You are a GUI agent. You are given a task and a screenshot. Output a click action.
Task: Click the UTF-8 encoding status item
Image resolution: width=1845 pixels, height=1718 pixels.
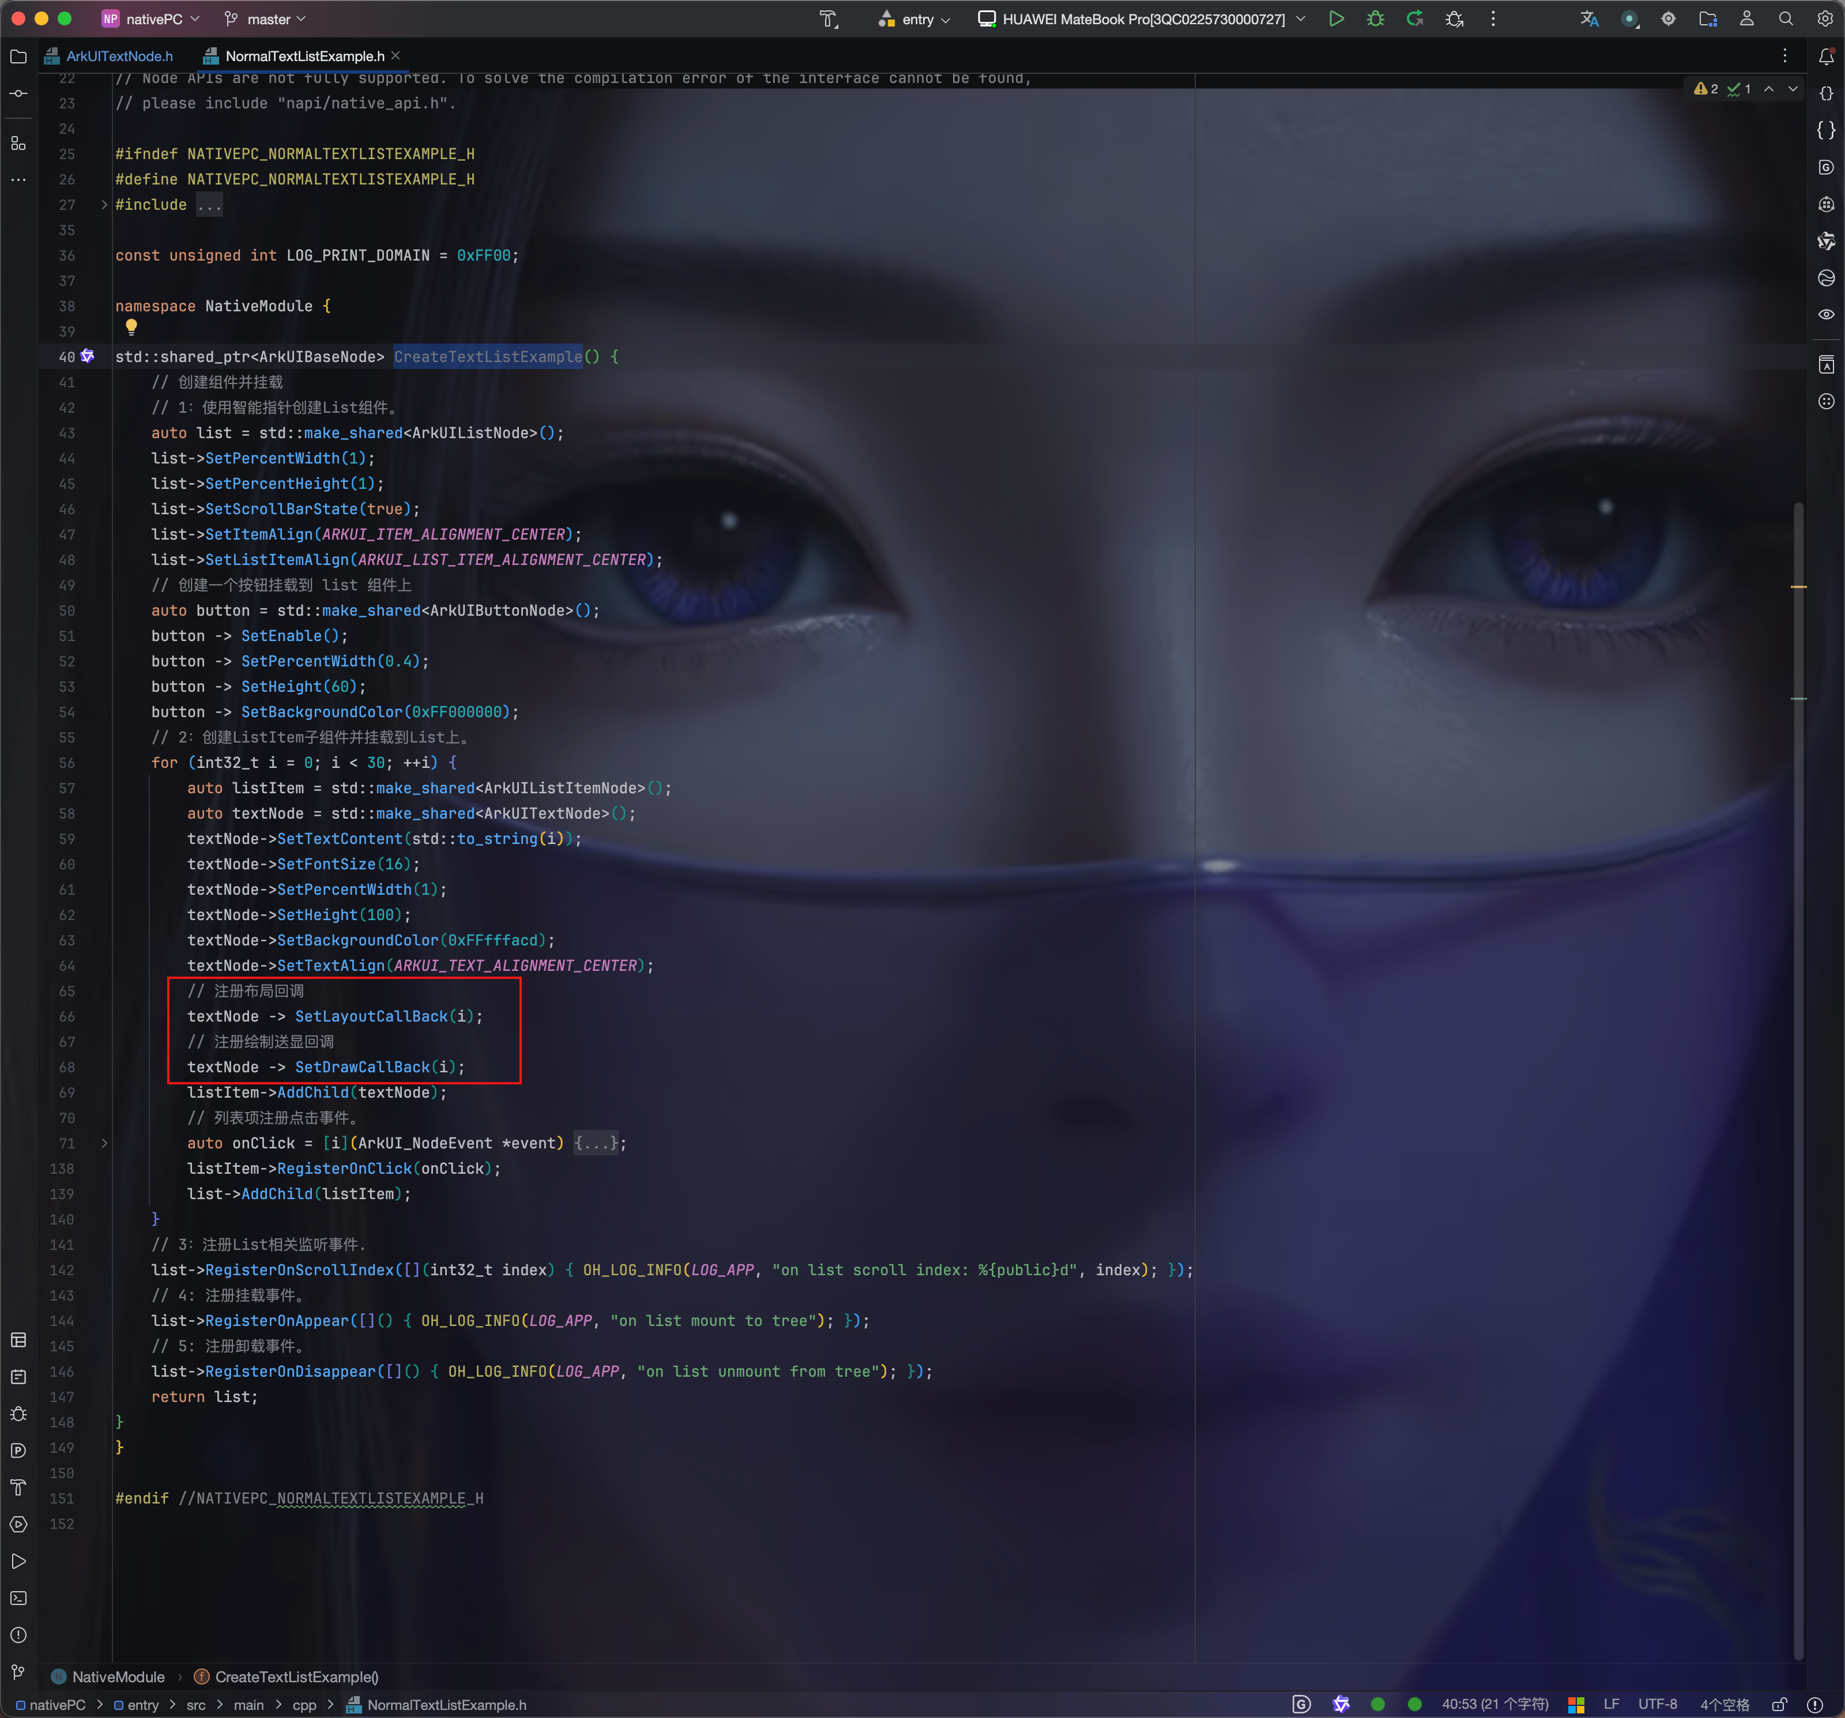1656,1704
